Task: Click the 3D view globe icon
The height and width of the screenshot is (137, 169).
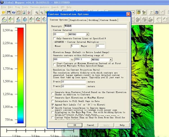Action: [144, 12]
